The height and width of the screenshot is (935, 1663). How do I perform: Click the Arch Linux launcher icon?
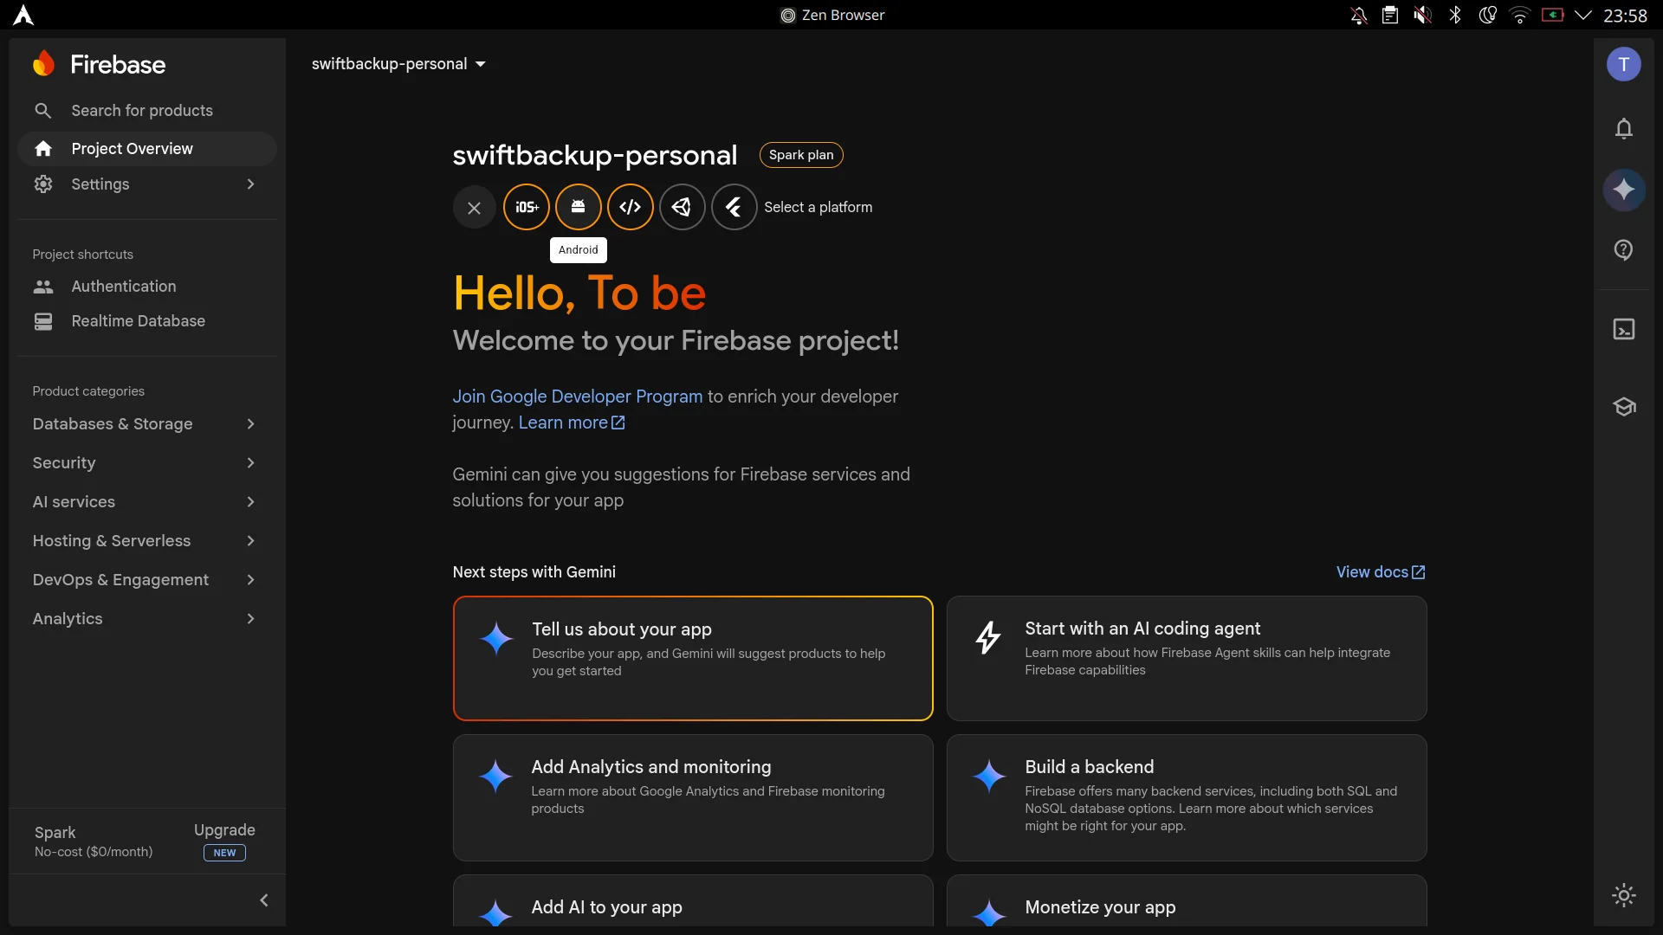23,15
